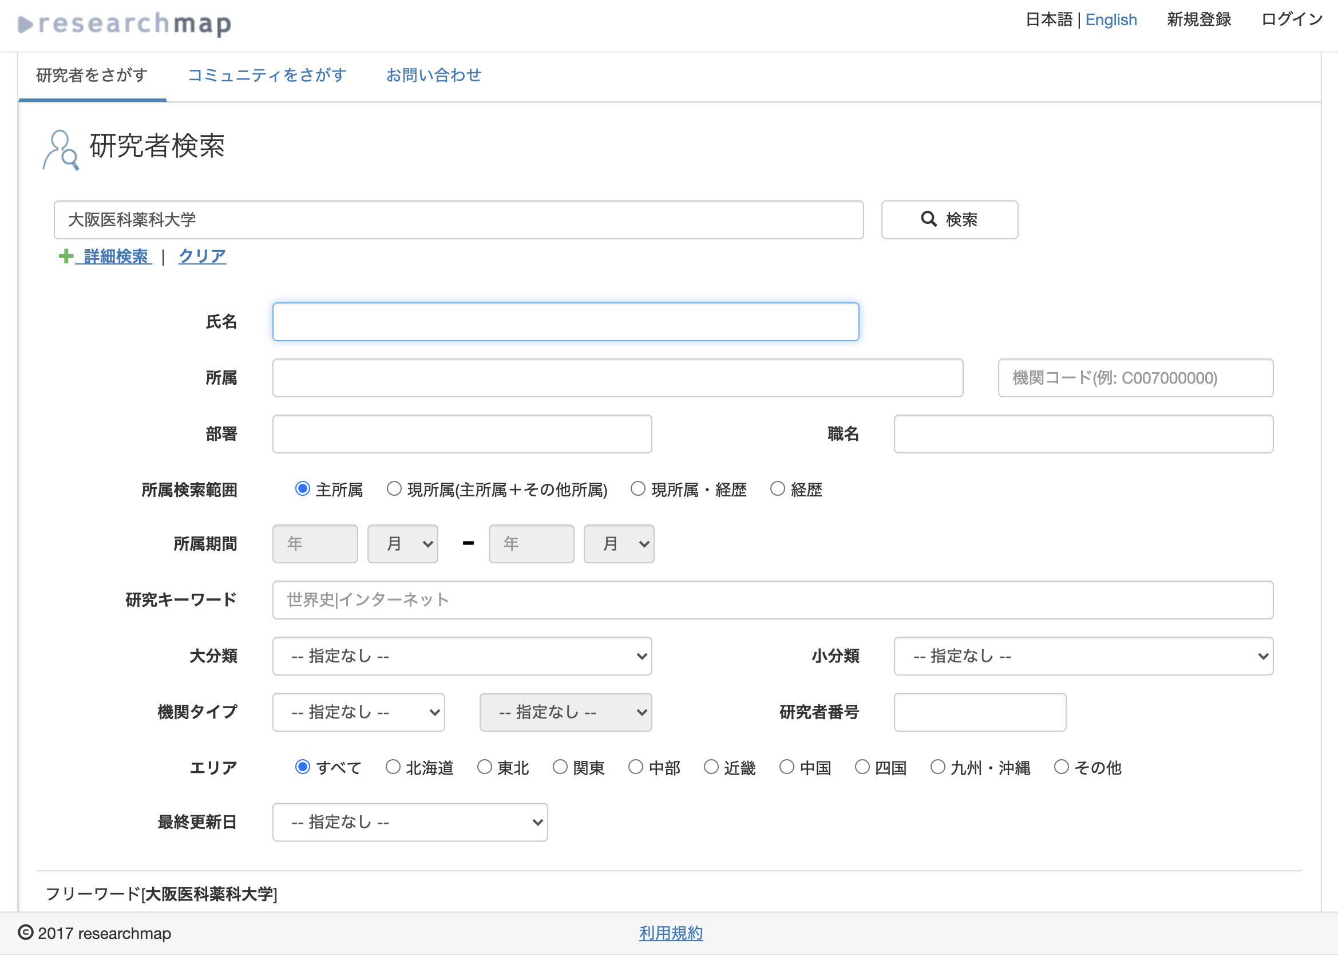
Task: Select 中部 area radio button
Action: (635, 767)
